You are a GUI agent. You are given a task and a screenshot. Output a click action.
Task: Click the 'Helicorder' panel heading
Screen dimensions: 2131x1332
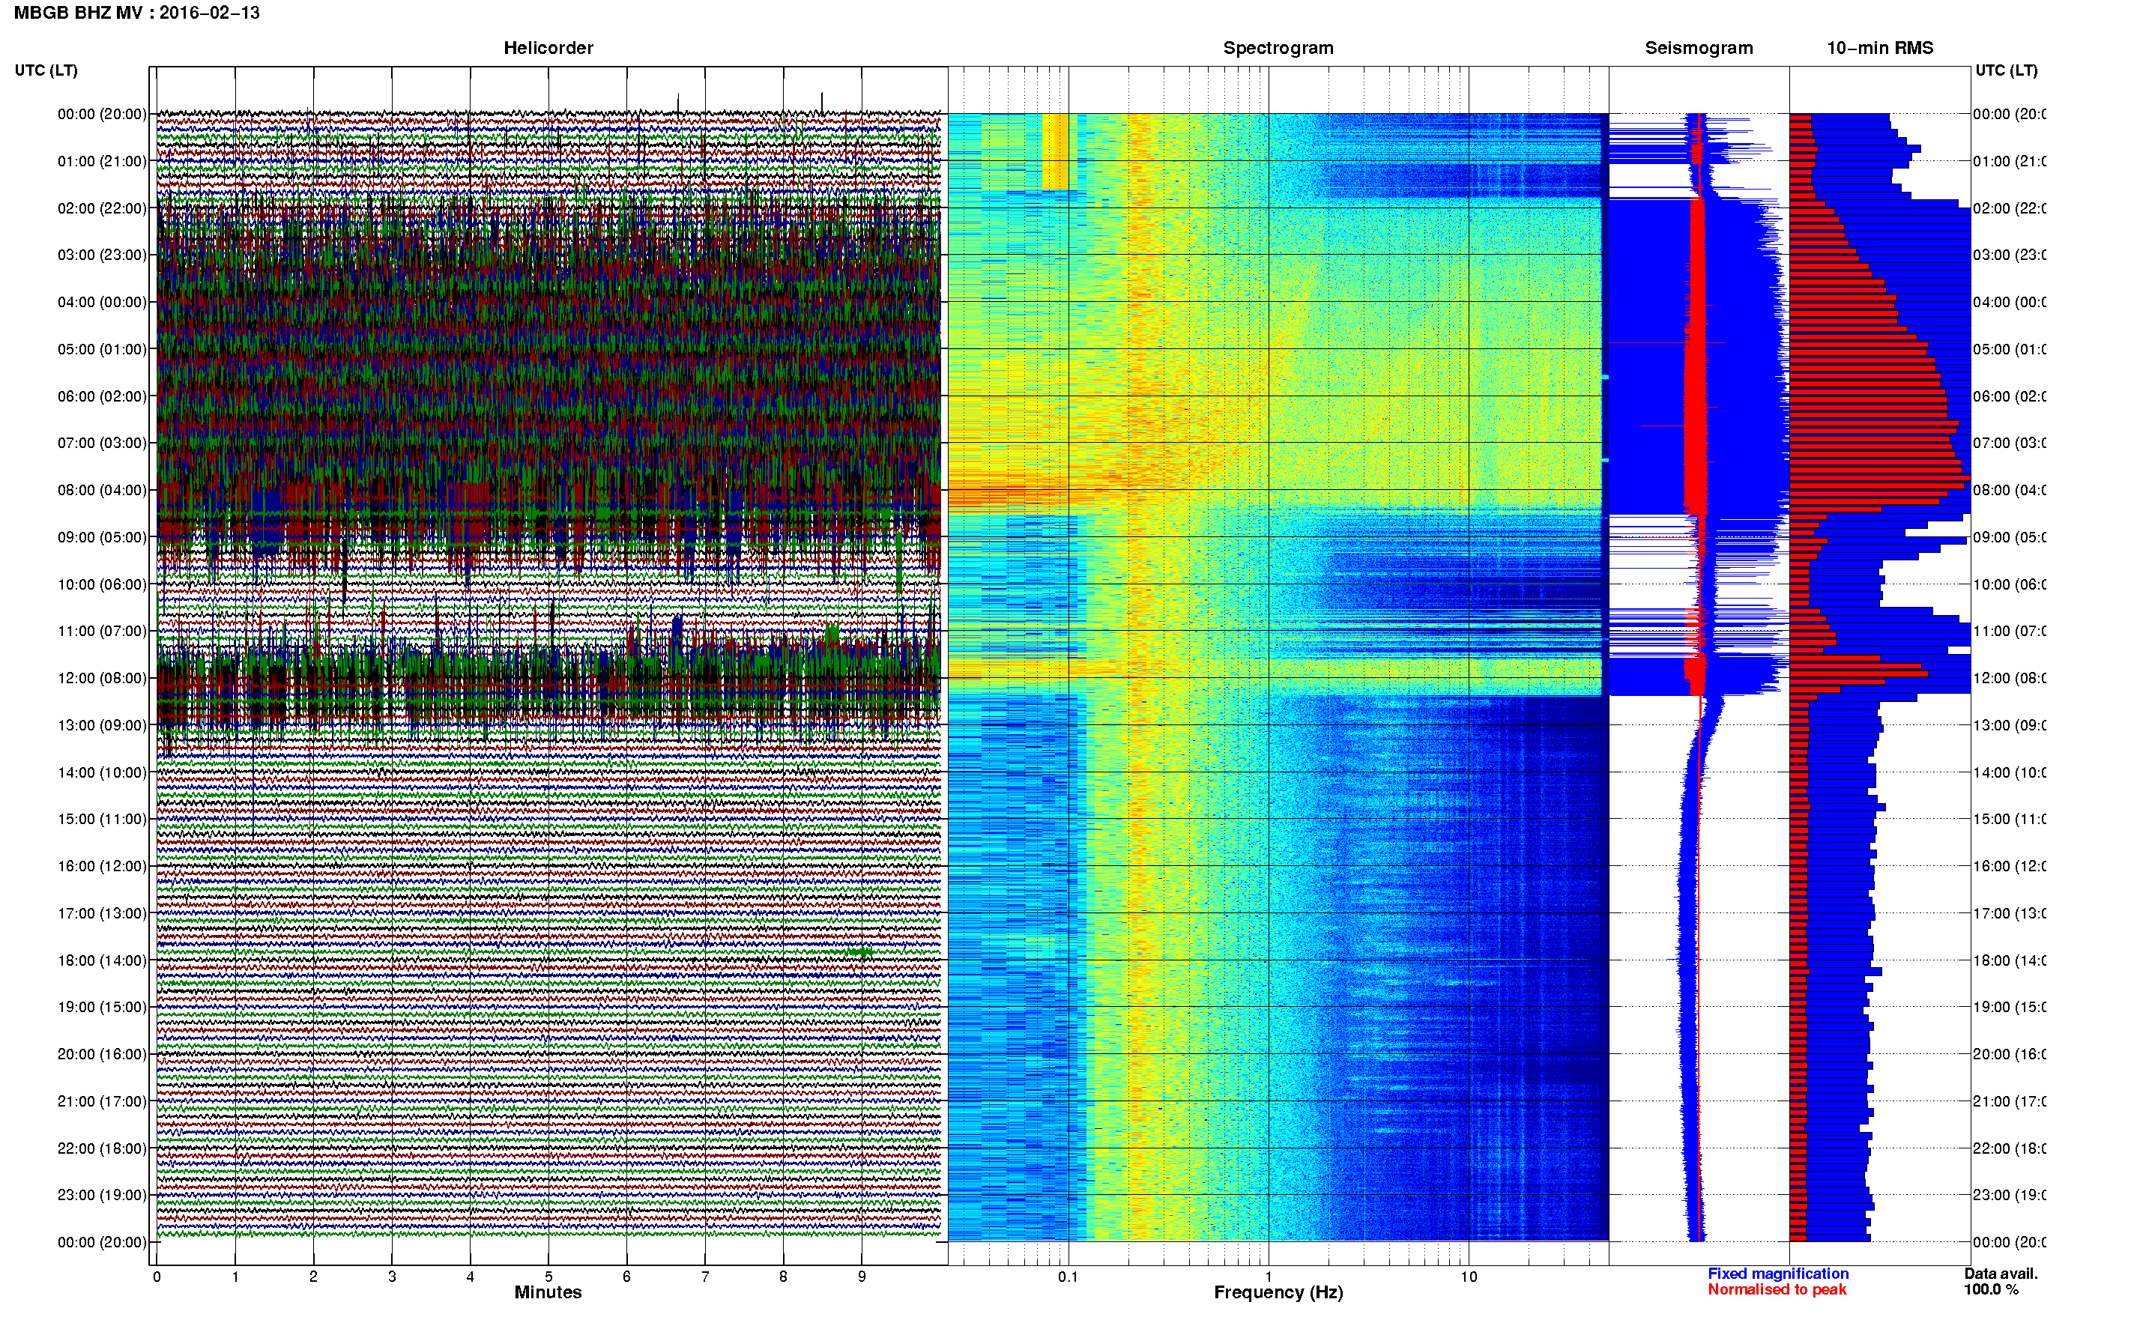coord(548,49)
